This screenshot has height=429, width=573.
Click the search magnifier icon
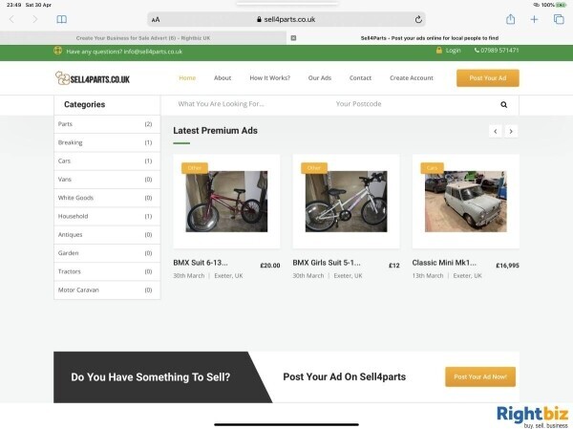503,104
